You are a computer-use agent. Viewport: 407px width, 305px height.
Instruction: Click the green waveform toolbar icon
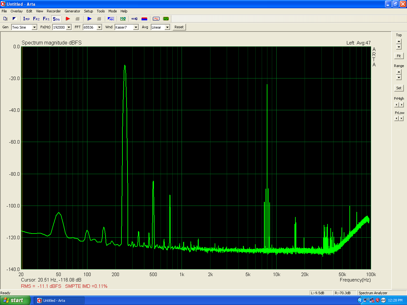166,19
